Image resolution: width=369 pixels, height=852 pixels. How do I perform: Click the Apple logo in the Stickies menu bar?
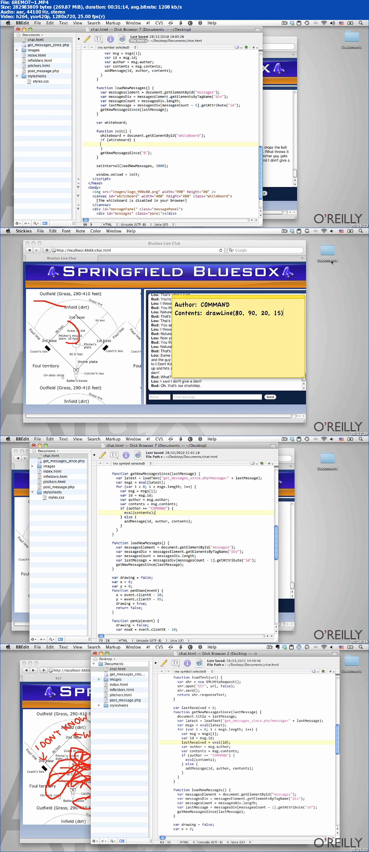[x=8, y=231]
